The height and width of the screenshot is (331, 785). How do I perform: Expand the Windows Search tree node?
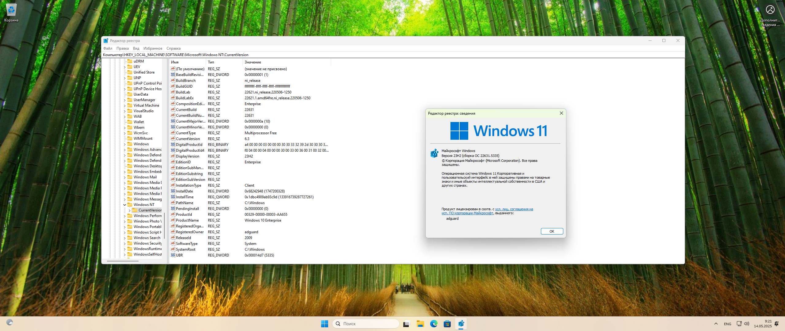tap(124, 238)
